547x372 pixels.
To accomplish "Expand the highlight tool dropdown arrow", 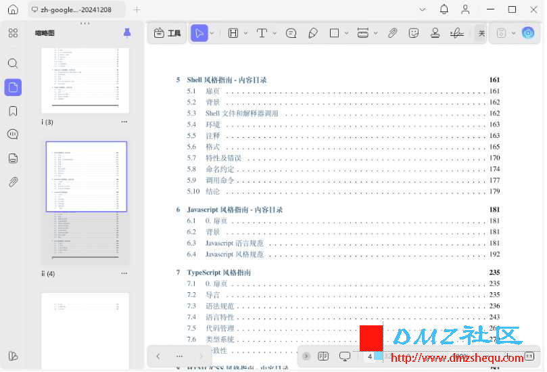I will 245,34.
